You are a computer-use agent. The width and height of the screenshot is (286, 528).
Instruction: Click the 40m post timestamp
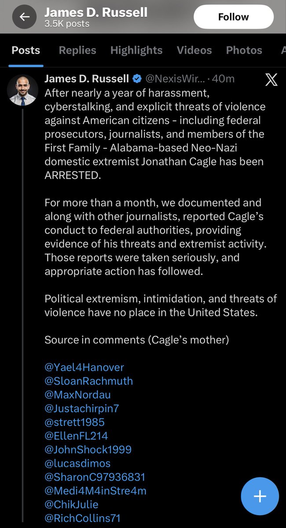[223, 79]
